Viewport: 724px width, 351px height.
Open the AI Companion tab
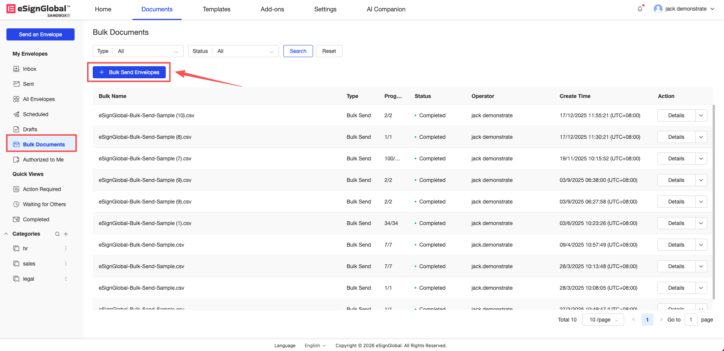pyautogui.click(x=386, y=9)
